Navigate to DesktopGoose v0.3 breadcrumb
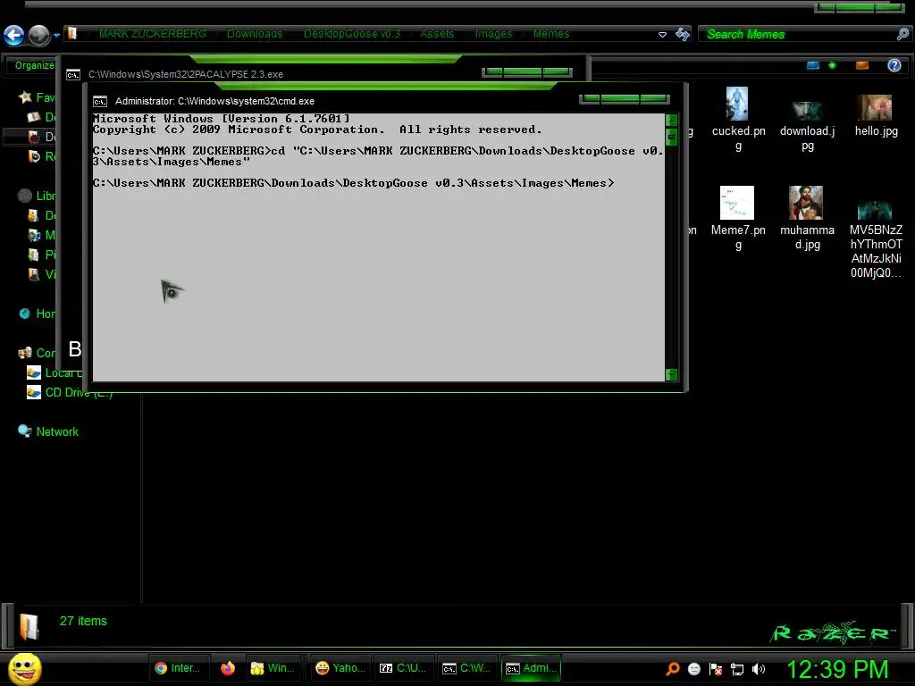Viewport: 915px width, 686px height. click(x=352, y=34)
